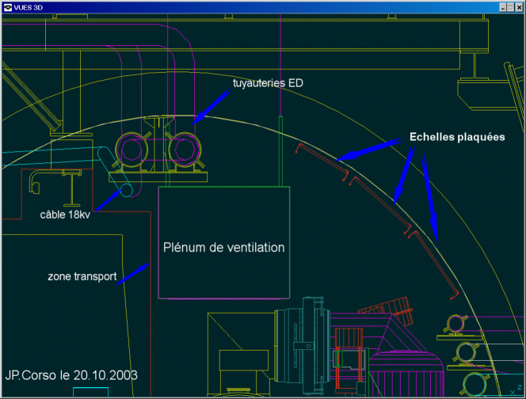Screen dimensions: 526x399
Task: Minimize the VUES 3D window
Action: (502, 7)
